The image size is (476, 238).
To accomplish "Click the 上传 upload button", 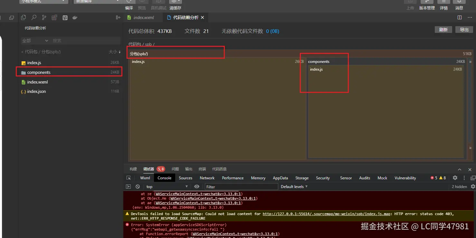I will pyautogui.click(x=410, y=8).
